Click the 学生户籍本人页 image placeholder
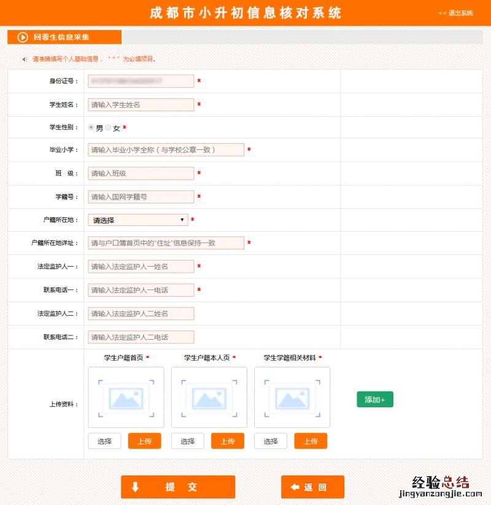Viewport: 491px width, 505px height. click(x=209, y=397)
